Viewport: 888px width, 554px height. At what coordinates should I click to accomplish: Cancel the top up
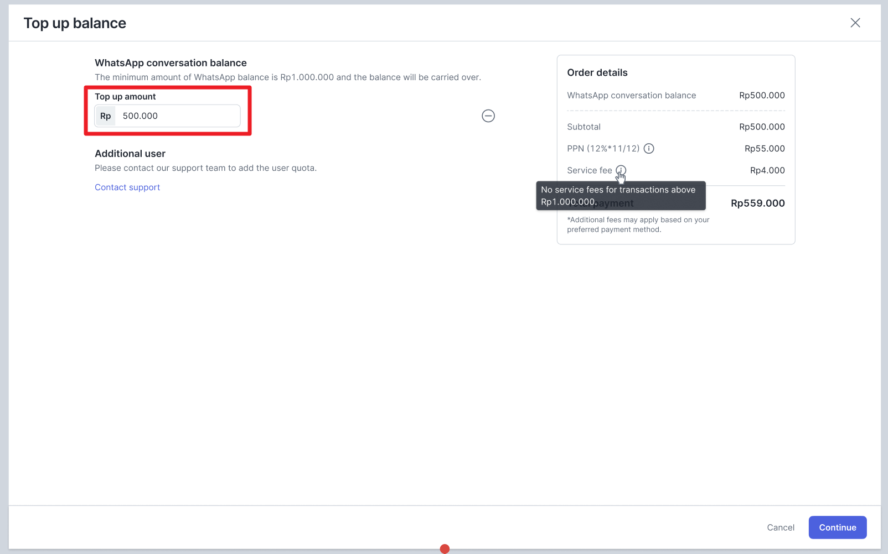[x=781, y=527]
